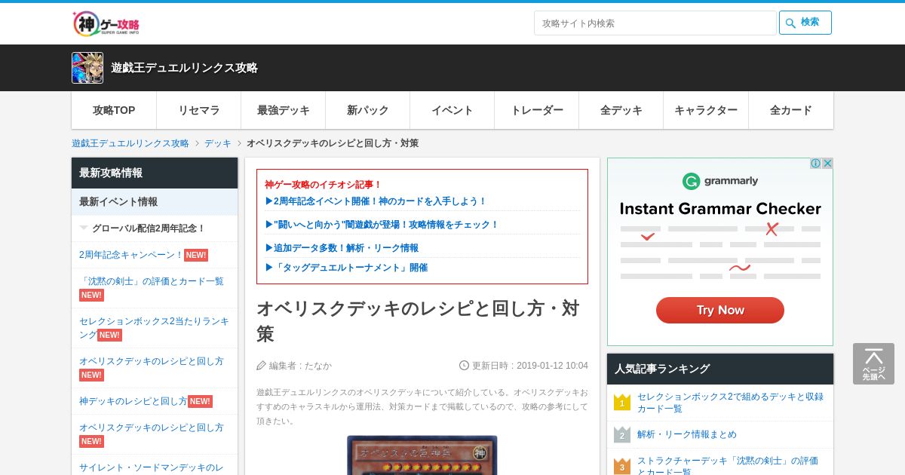Viewport: 905px width, 475px height.
Task: Open the 攻略TOP menu tab
Action: click(114, 110)
